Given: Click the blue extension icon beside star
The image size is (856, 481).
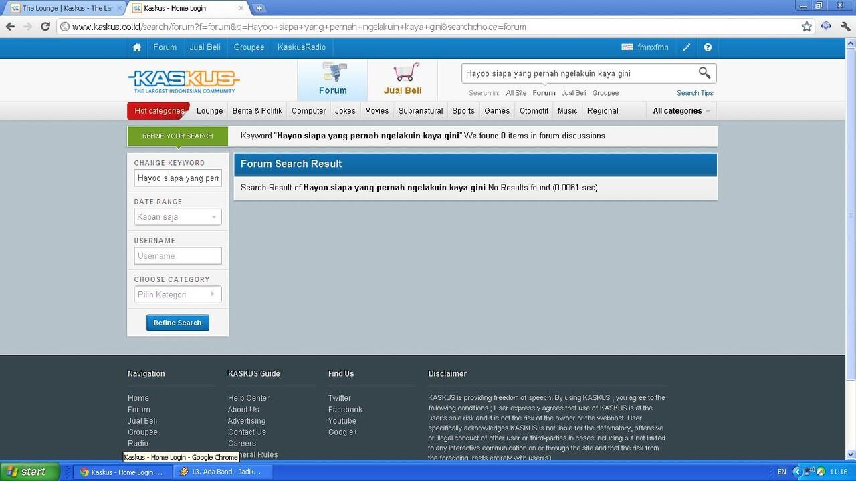Looking at the screenshot, I should tap(826, 27).
